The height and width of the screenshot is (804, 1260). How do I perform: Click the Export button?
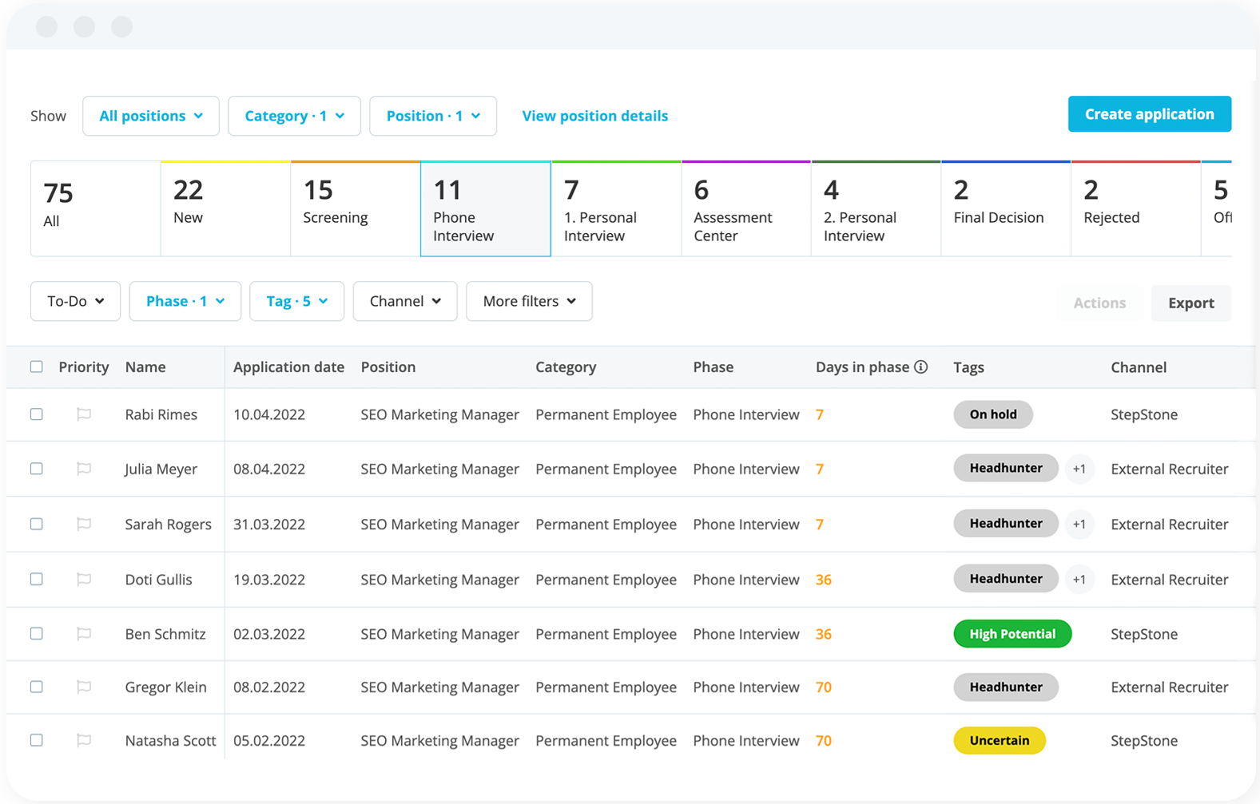[x=1191, y=303]
